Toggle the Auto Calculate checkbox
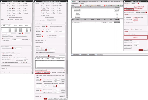 coord(29,40)
